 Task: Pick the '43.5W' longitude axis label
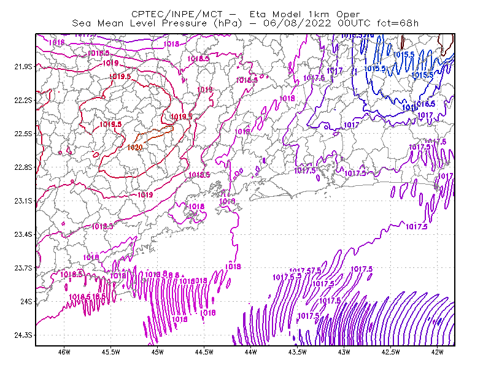pyautogui.click(x=298, y=352)
